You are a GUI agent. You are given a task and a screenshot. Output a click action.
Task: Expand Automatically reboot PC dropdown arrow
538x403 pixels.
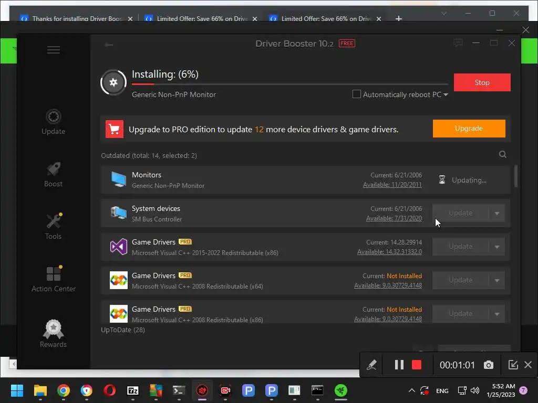click(x=446, y=94)
